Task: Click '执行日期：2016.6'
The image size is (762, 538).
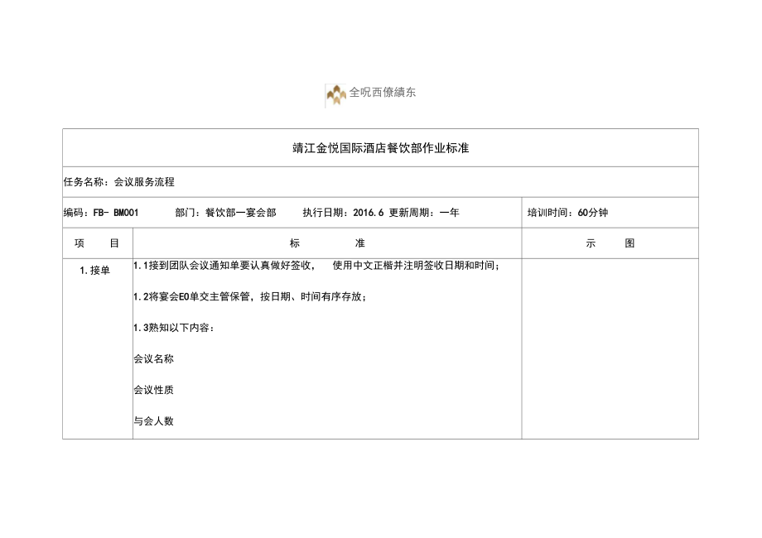Action: click(x=343, y=213)
